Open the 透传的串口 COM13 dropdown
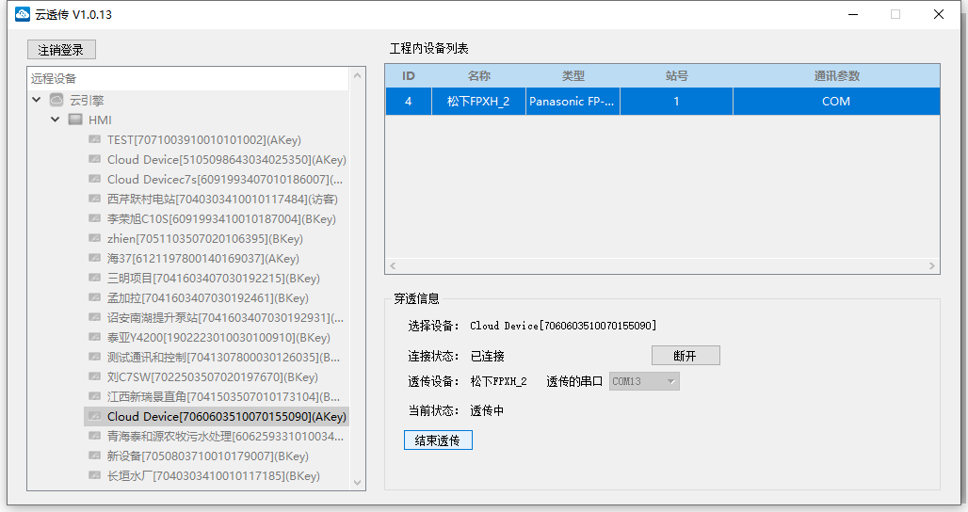The height and width of the screenshot is (512, 968). coord(644,381)
